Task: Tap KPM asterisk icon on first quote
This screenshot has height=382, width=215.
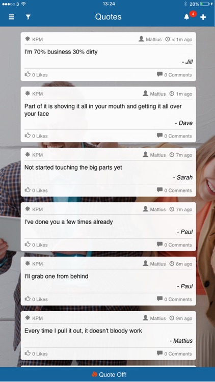Action: (28, 39)
